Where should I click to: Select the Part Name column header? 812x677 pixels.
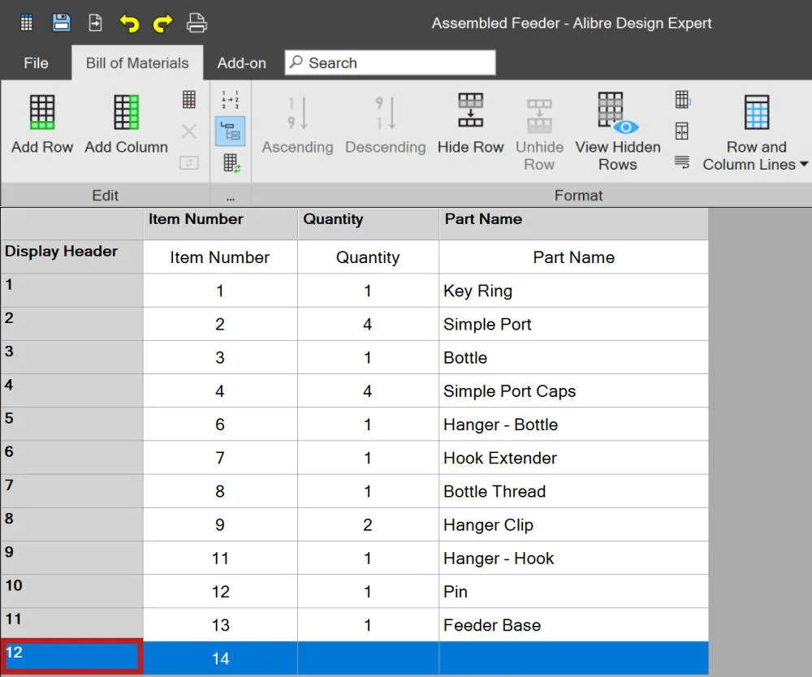[574, 223]
